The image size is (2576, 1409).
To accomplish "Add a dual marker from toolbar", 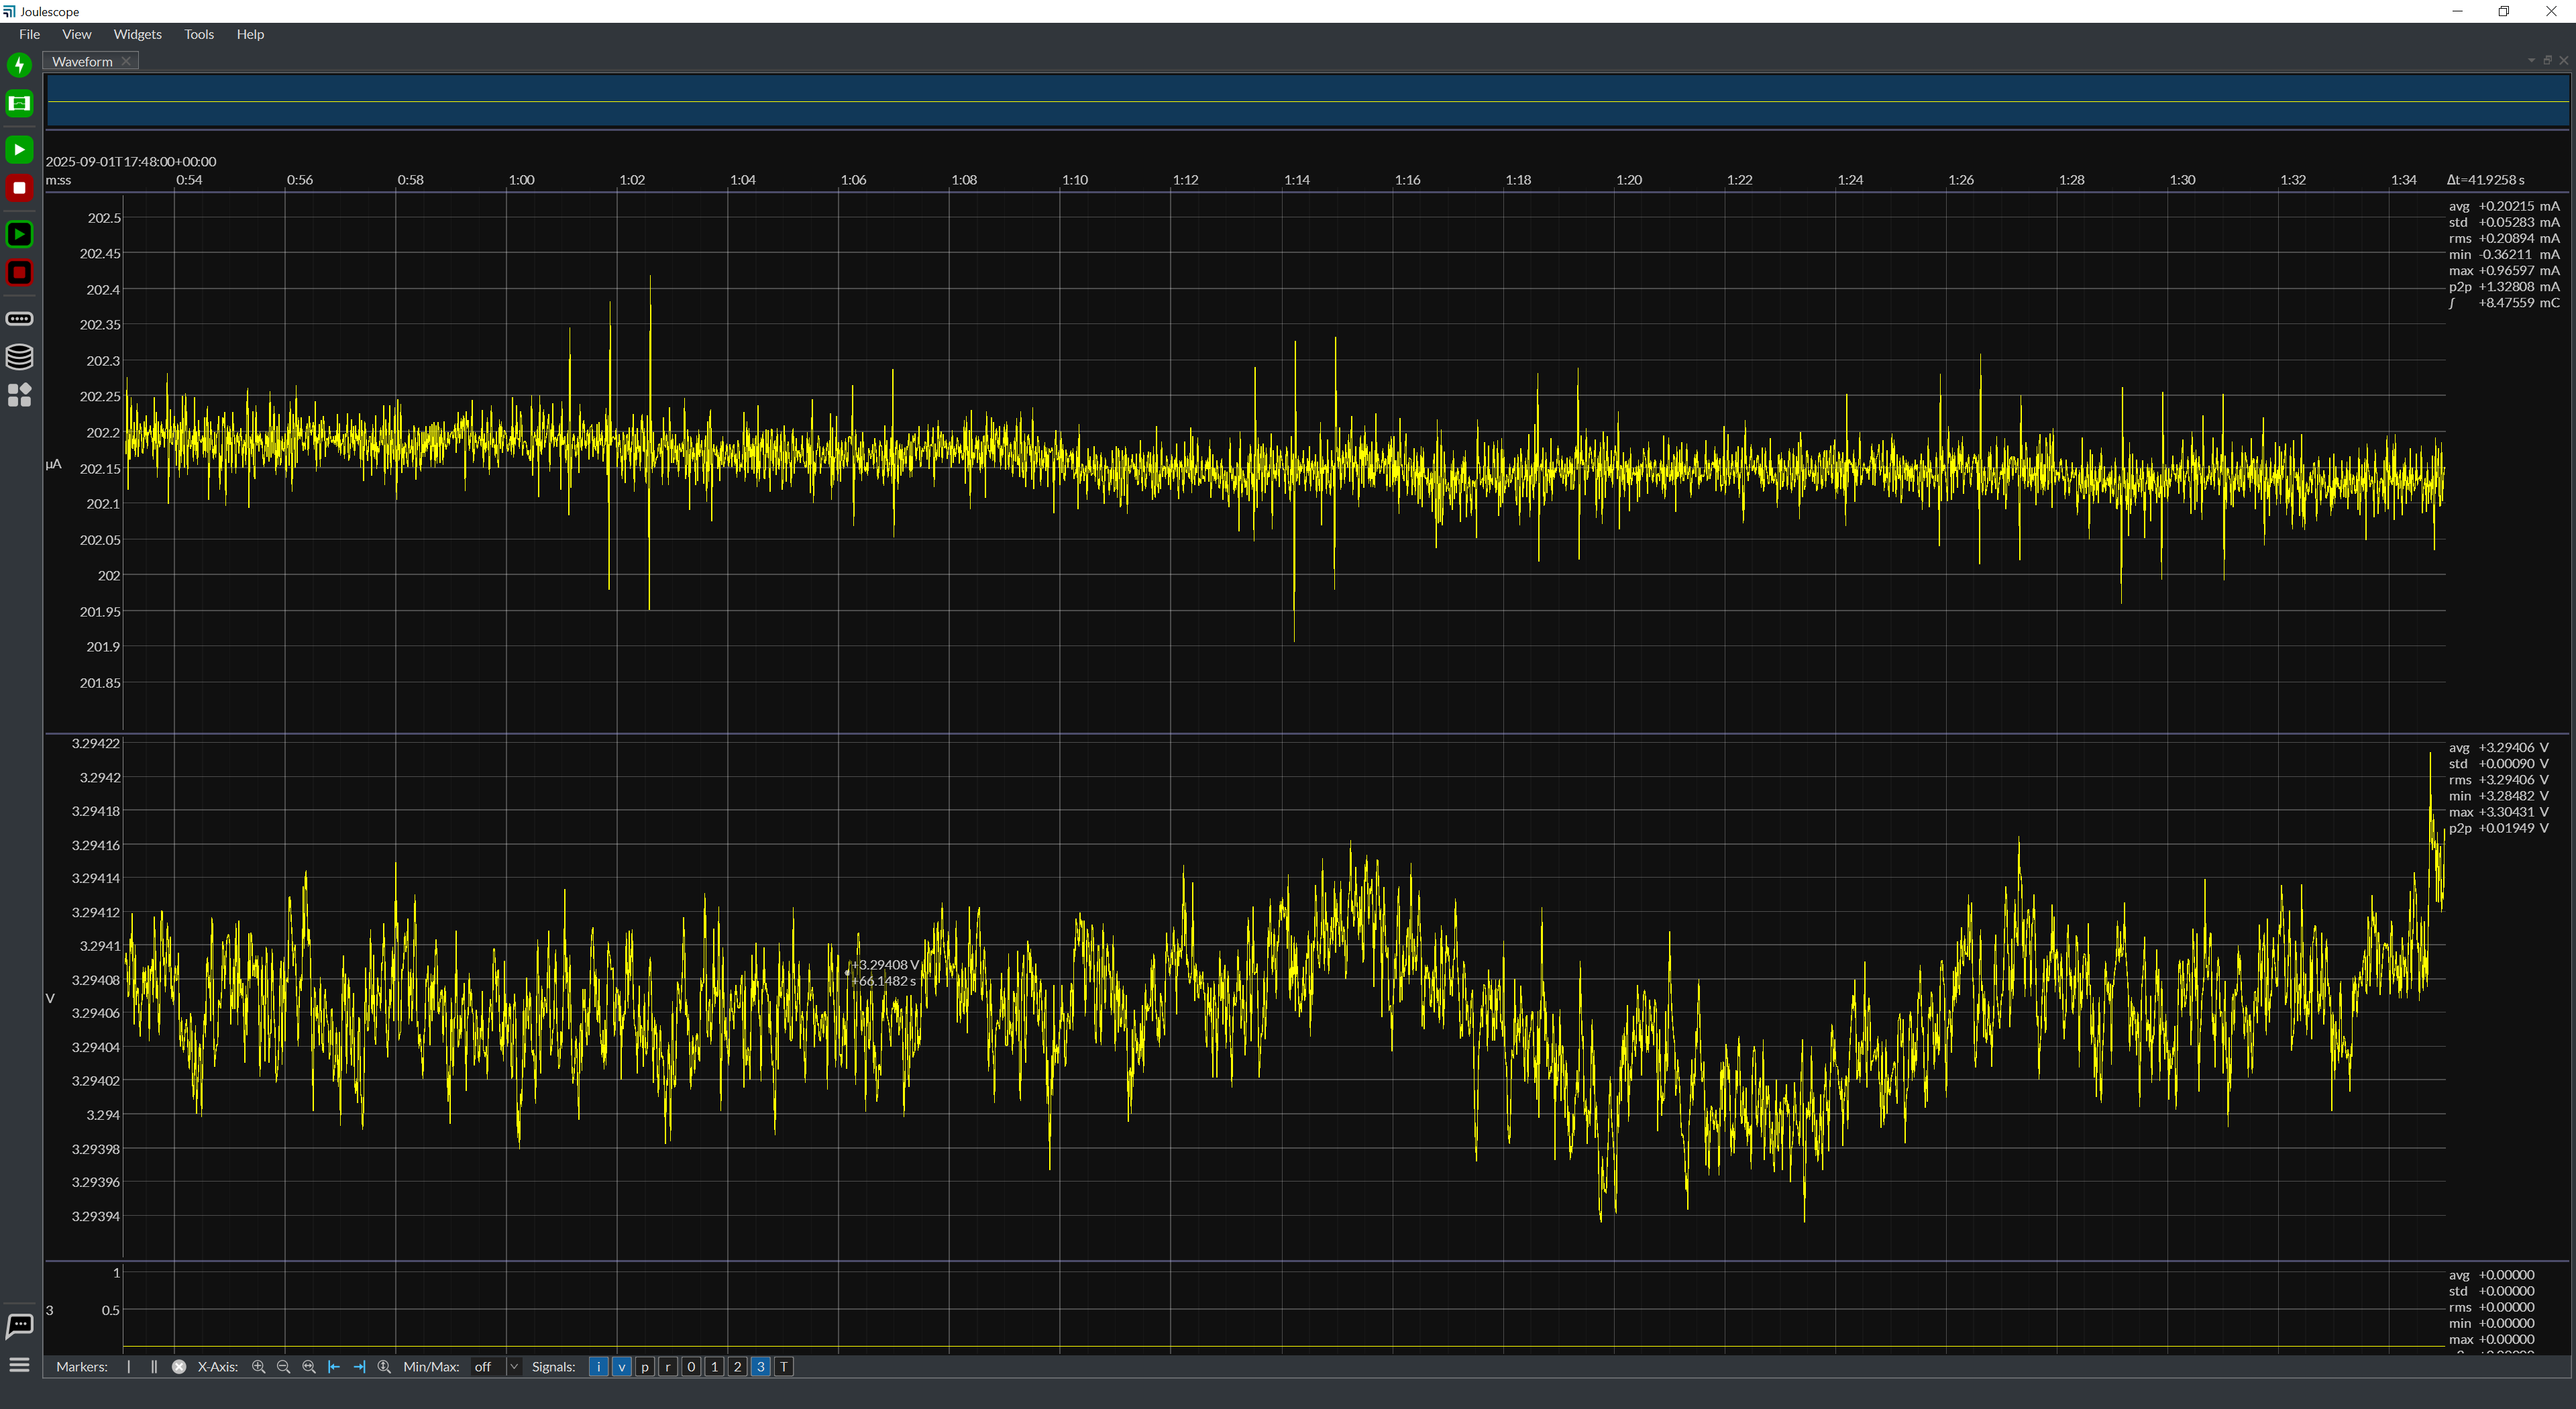I will click(x=154, y=1367).
